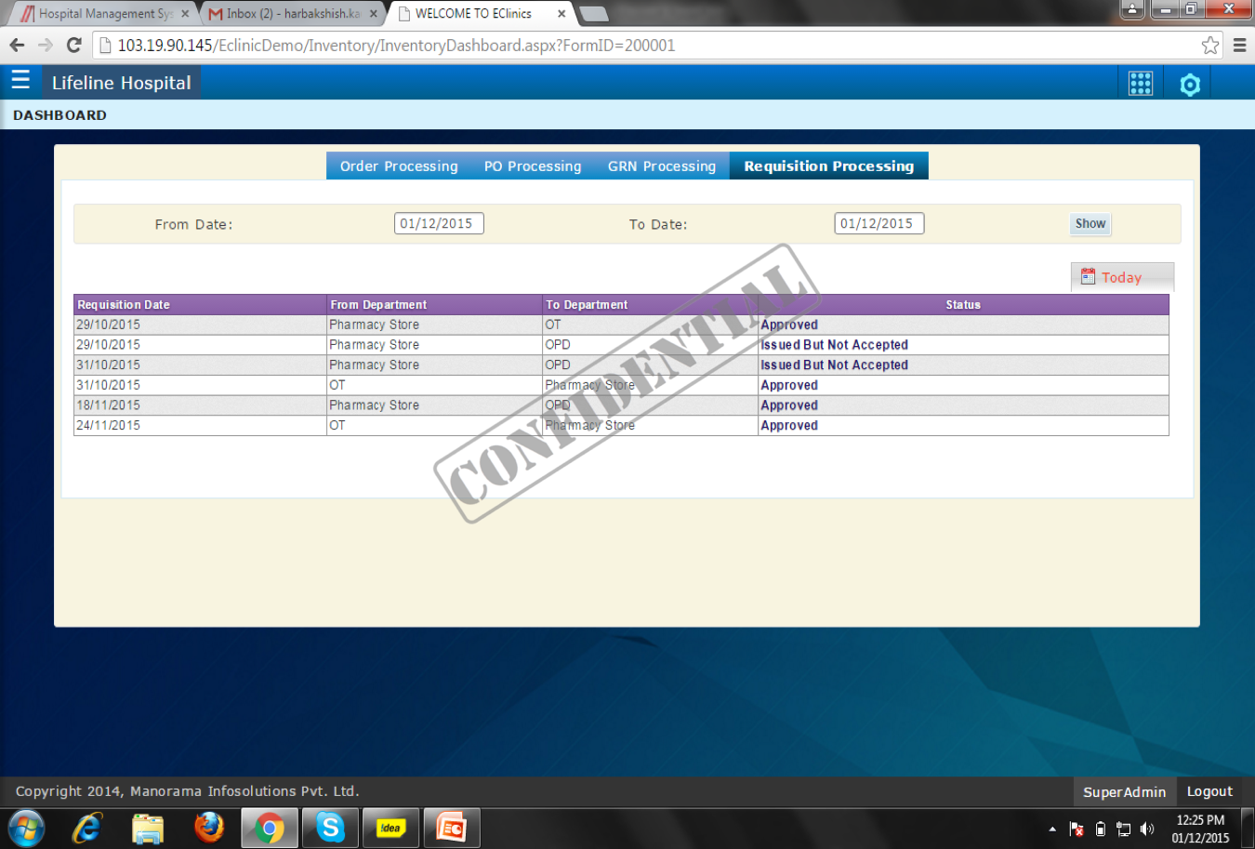This screenshot has width=1255, height=849.
Task: Click the To Date input field
Action: (879, 223)
